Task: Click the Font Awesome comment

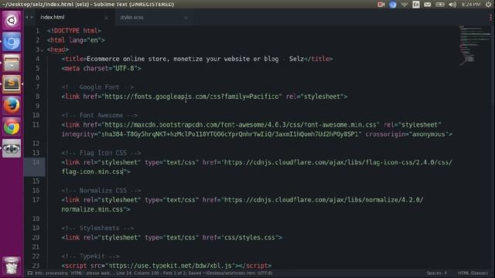Action: 100,115
